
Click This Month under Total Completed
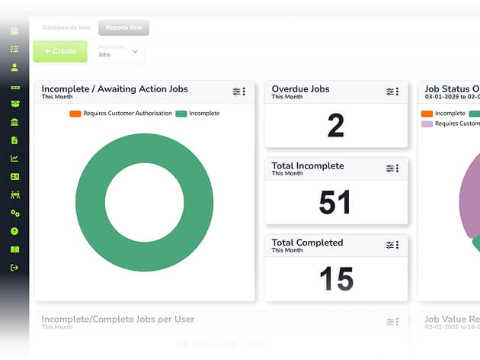(287, 250)
